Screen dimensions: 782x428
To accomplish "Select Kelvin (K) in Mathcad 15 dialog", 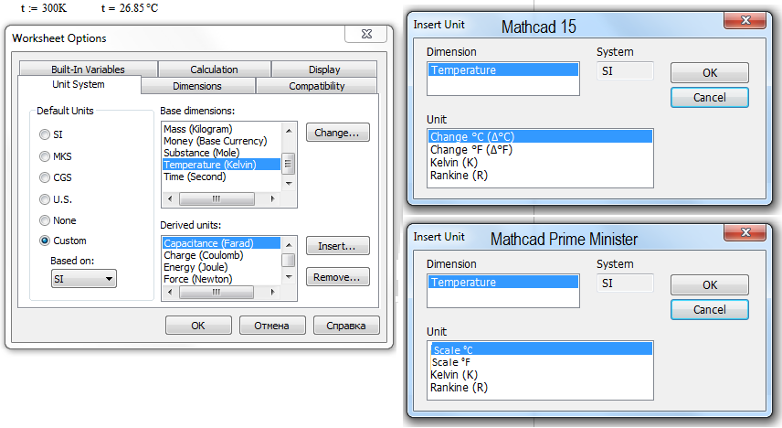I will tap(541, 162).
